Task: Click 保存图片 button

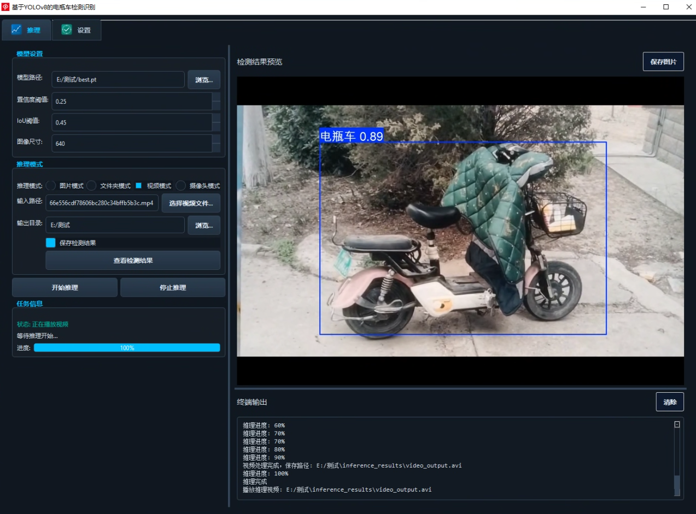Action: [663, 62]
